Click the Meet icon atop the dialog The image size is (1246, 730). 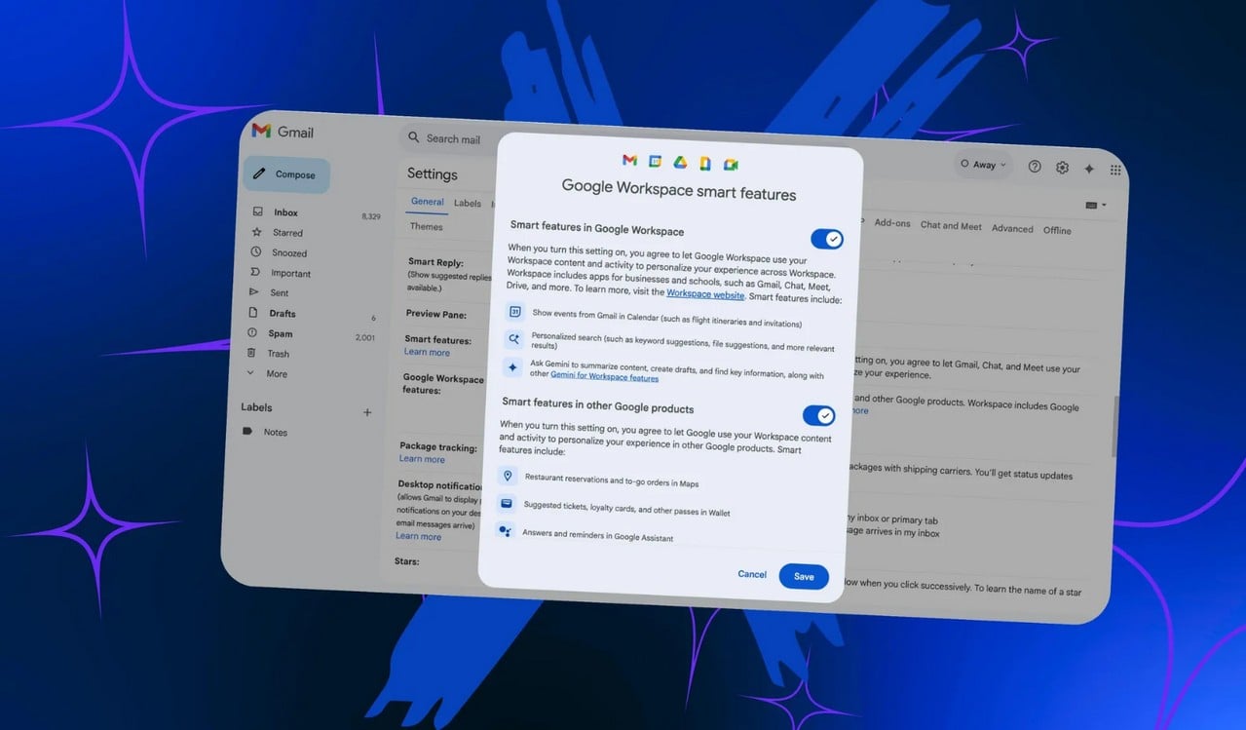pos(731,164)
